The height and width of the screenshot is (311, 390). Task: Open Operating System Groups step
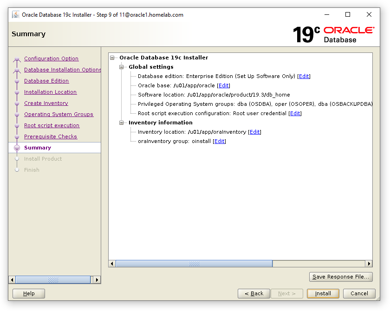58,114
